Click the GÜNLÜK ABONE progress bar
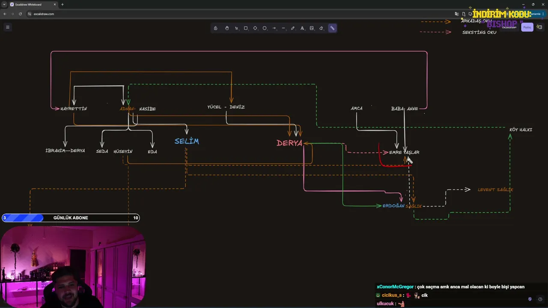This screenshot has width=548, height=308. click(x=71, y=218)
